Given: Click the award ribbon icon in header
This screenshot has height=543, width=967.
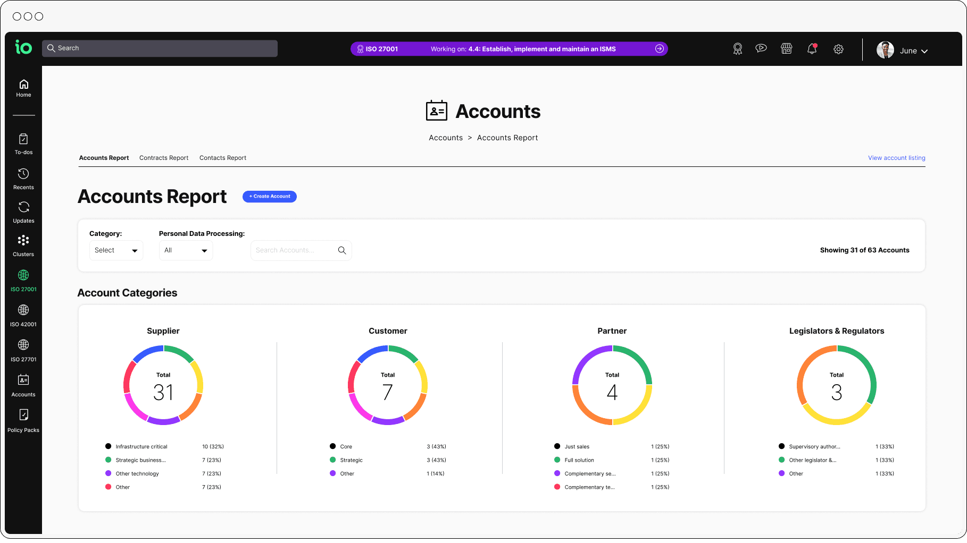Looking at the screenshot, I should pyautogui.click(x=737, y=49).
